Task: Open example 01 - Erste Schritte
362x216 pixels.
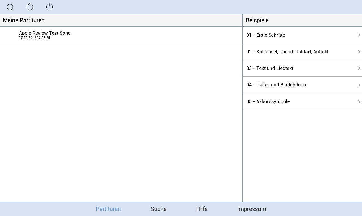Action: tap(302, 35)
